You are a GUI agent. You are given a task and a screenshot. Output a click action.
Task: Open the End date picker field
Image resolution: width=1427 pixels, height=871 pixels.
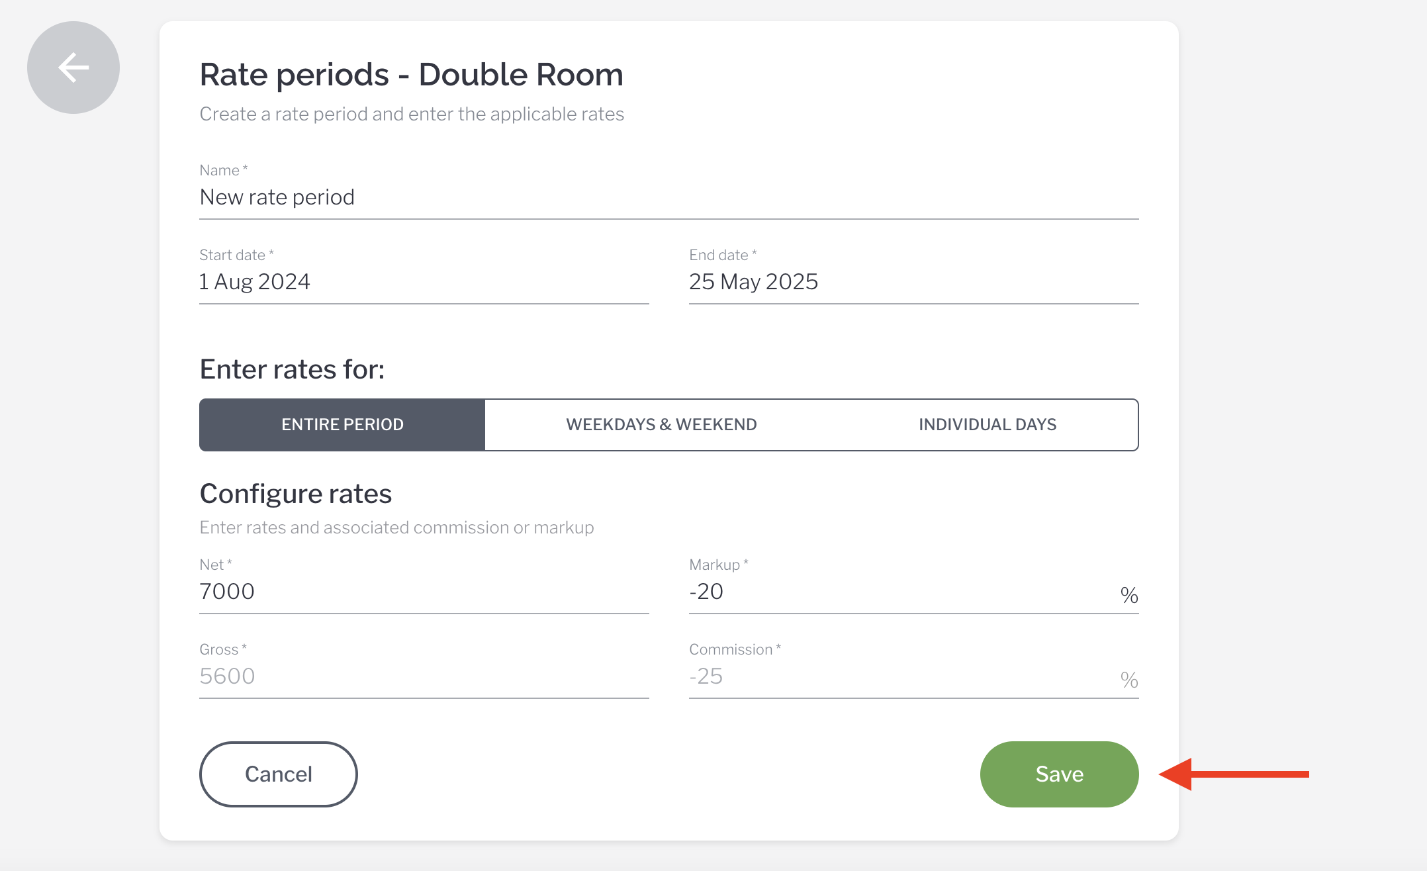coord(913,282)
